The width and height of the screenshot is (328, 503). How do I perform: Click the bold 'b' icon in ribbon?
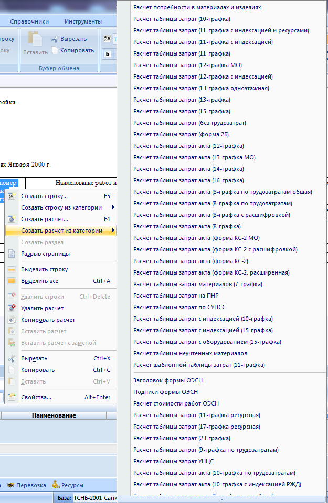108,54
